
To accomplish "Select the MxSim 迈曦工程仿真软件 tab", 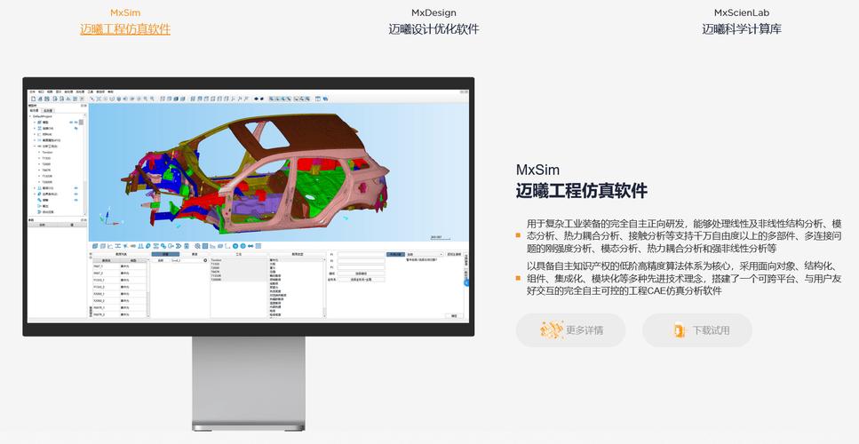I will [125, 22].
